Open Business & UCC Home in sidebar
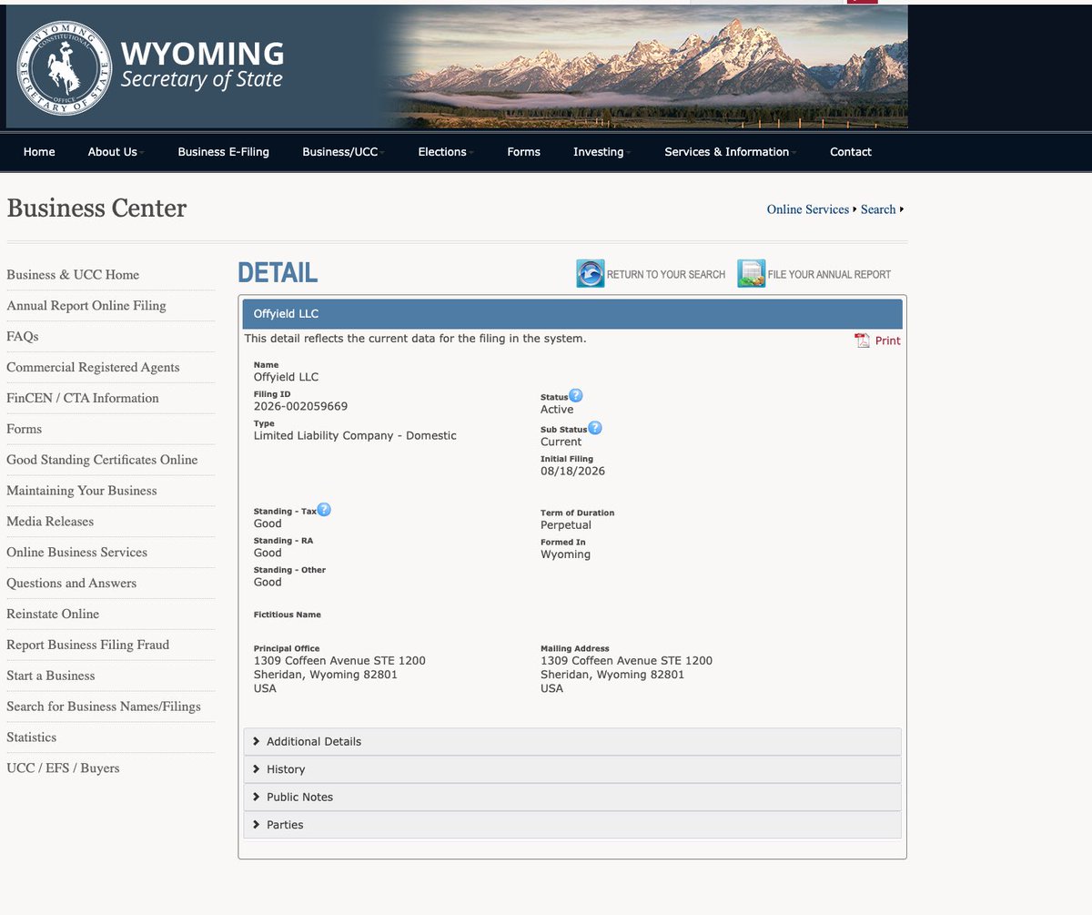The height and width of the screenshot is (915, 1092). (x=73, y=275)
